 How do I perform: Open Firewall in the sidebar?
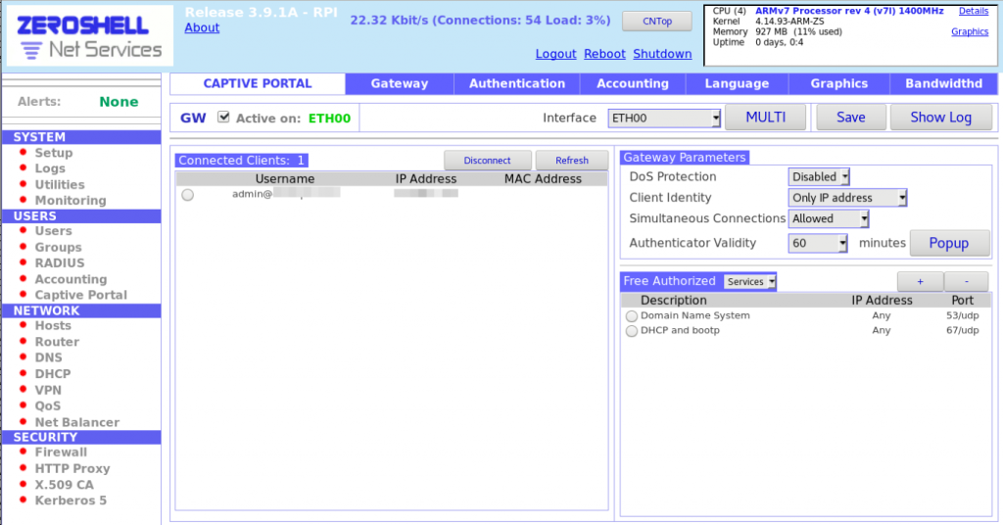tap(61, 453)
